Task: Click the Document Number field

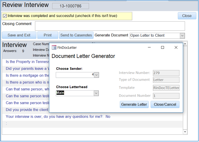Action: (166, 96)
